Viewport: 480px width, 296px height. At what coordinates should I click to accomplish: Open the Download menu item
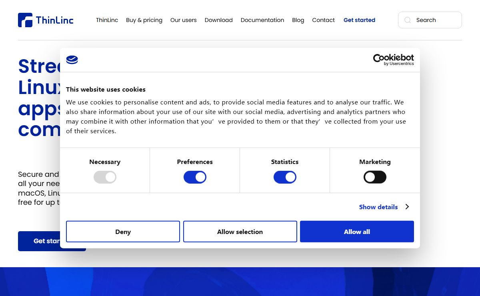click(x=219, y=20)
